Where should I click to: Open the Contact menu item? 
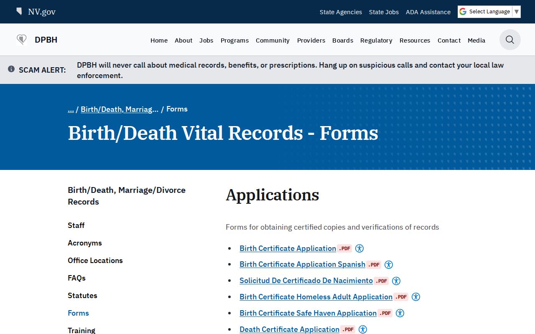point(449,40)
